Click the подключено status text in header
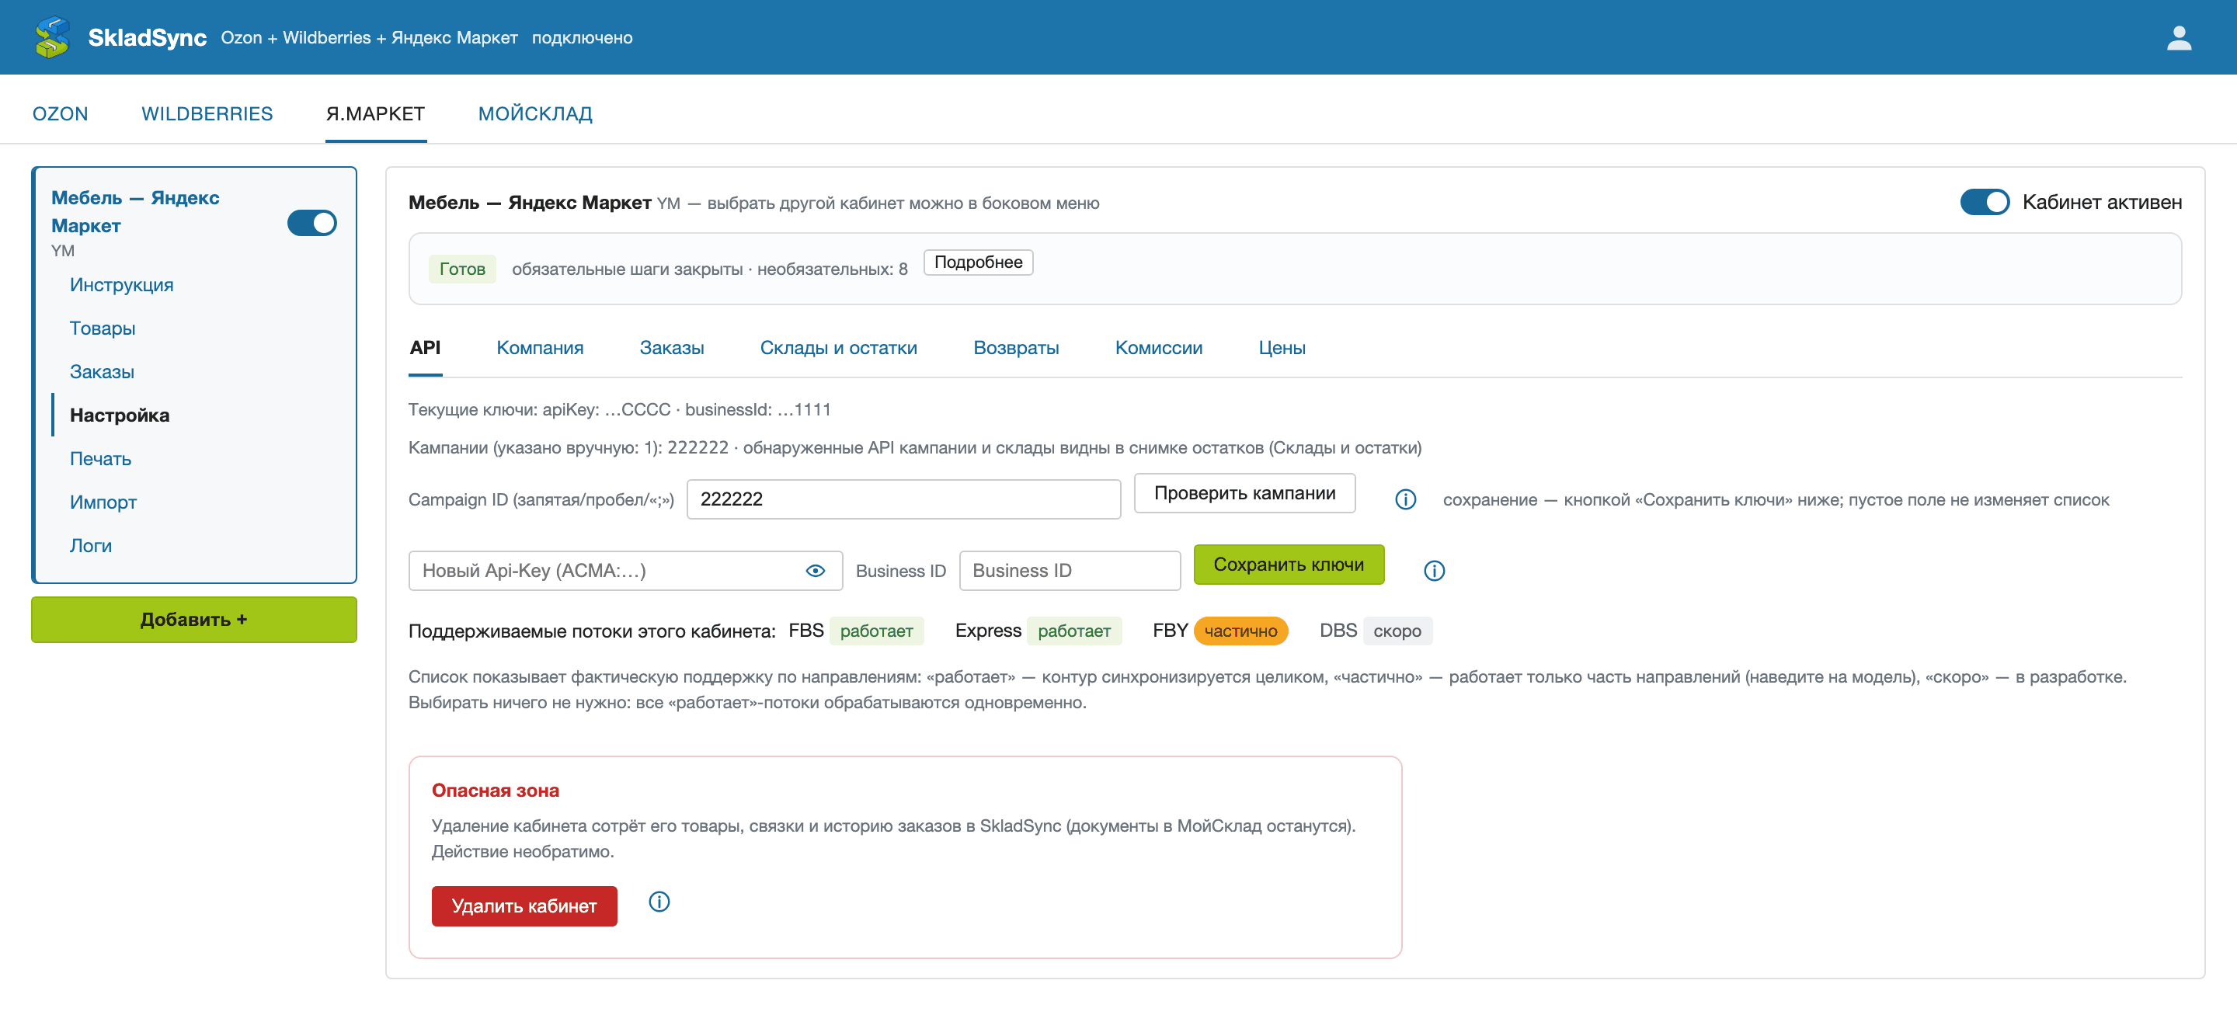Screen dimensions: 2237x1022 tap(582, 37)
